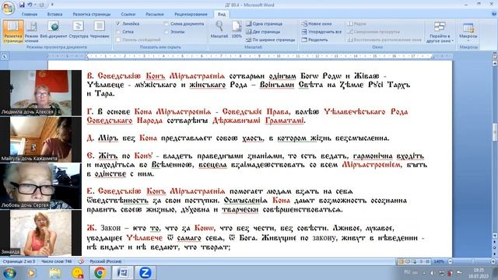Switch to Черновик draft view
The height and width of the screenshot is (280, 498).
click(x=100, y=30)
